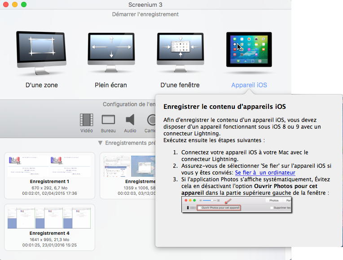Select the D'une zone recording icon

41,53
